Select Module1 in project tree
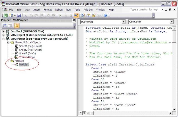 point(24,65)
